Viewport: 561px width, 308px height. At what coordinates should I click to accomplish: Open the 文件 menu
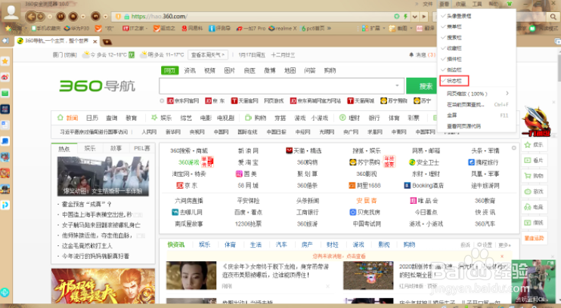point(428,4)
